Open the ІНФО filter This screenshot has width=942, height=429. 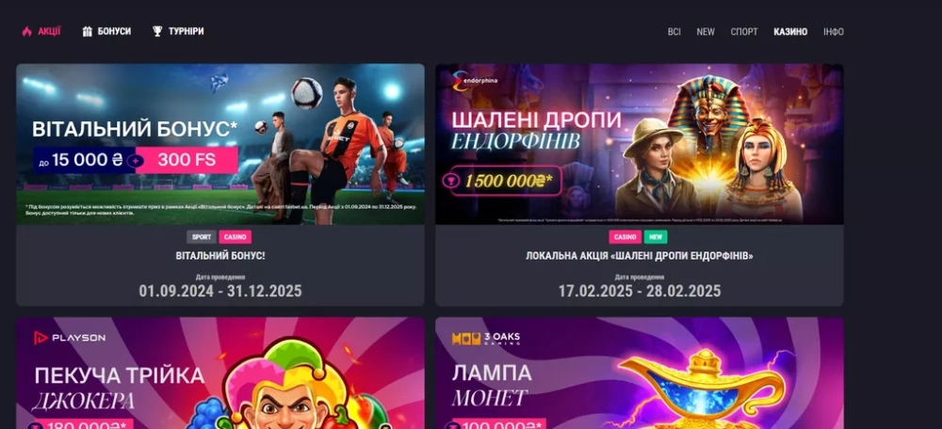(x=834, y=32)
